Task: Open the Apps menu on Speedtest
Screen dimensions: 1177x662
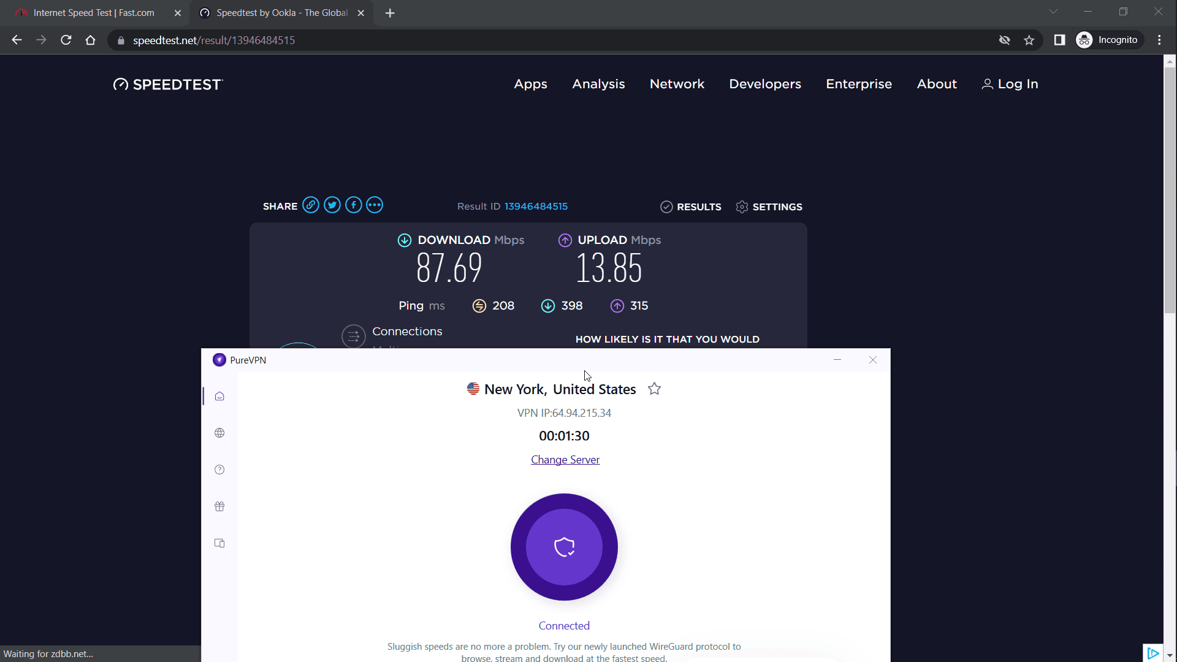Action: click(530, 84)
